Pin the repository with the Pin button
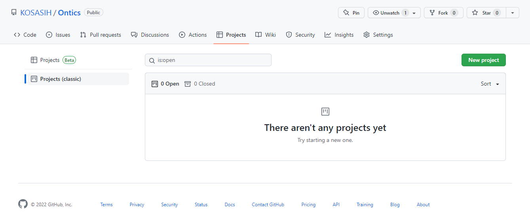Image resolution: width=530 pixels, height=222 pixels. tap(351, 13)
